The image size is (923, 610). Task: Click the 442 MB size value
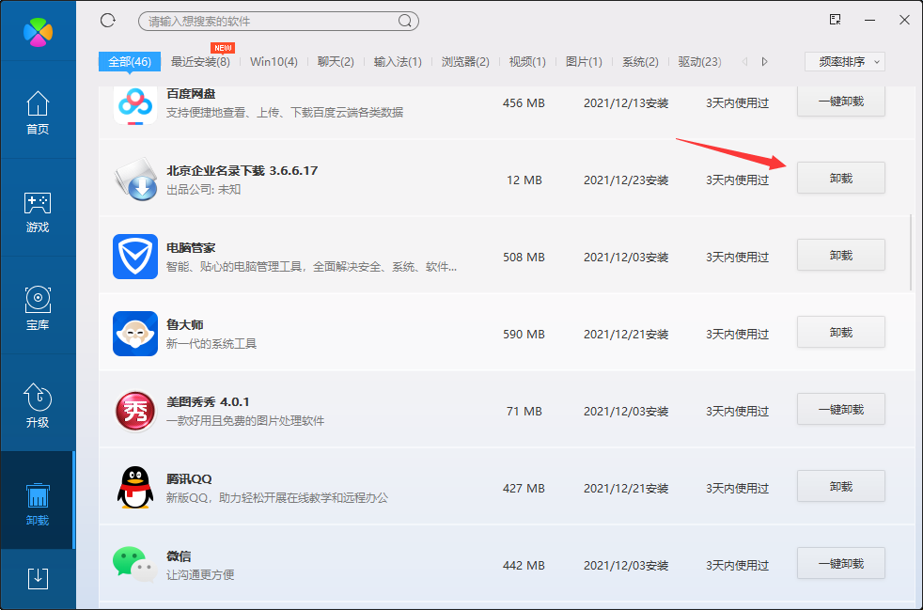(524, 566)
